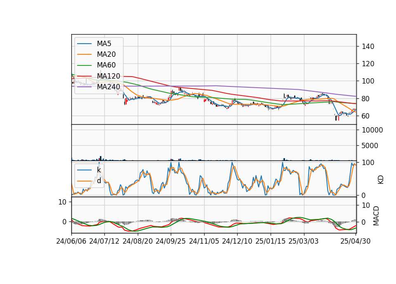Click the 24/07/12 date label
The width and height of the screenshot is (396, 284).
tap(104, 241)
